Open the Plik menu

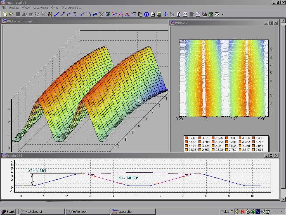pyautogui.click(x=4, y=8)
